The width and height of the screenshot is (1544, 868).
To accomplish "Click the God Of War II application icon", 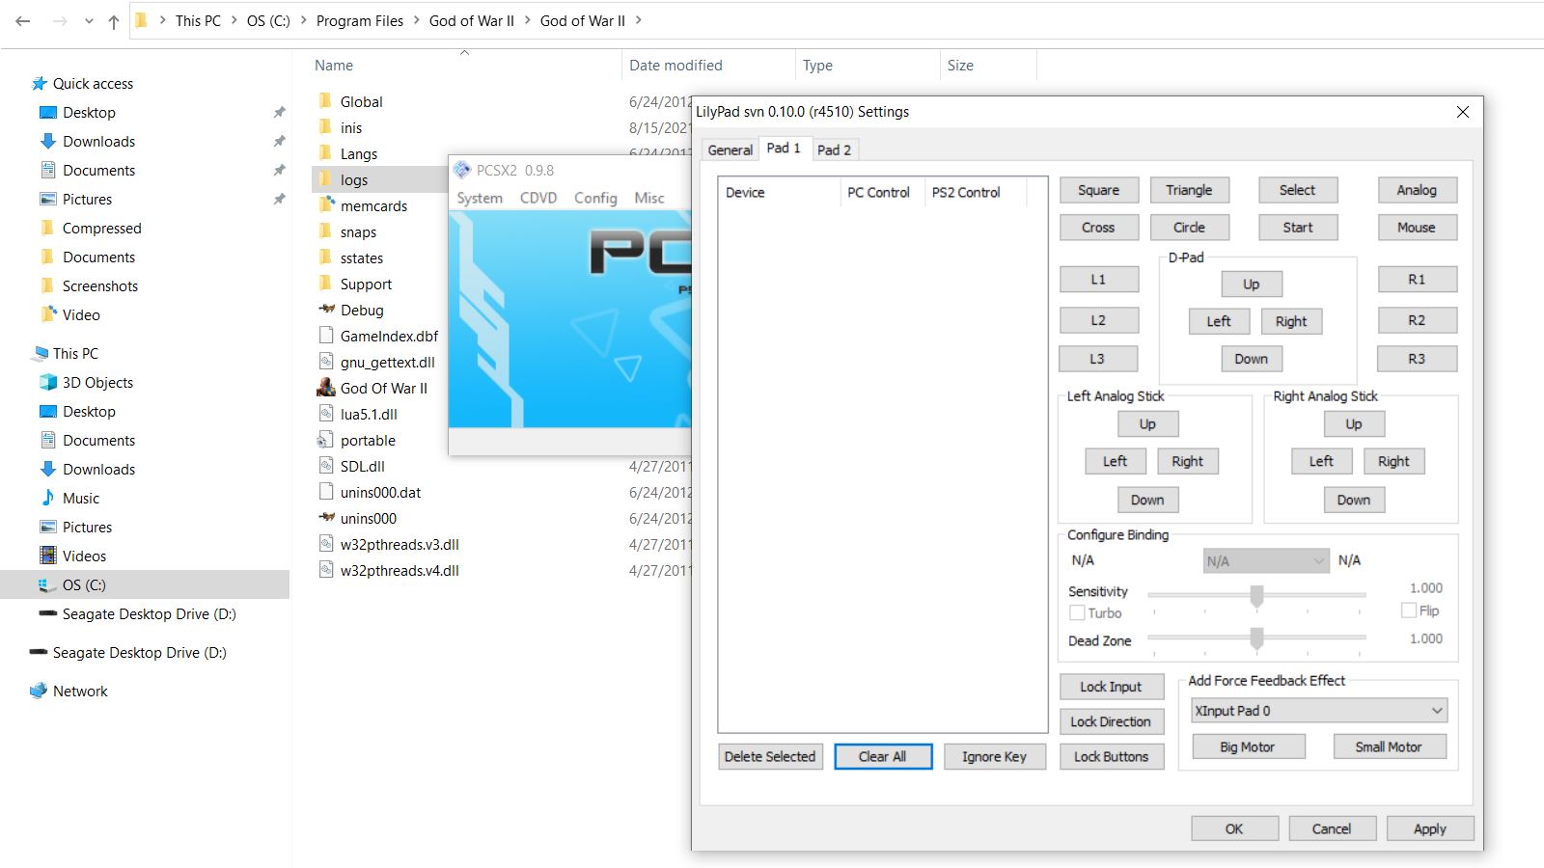I will [326, 388].
